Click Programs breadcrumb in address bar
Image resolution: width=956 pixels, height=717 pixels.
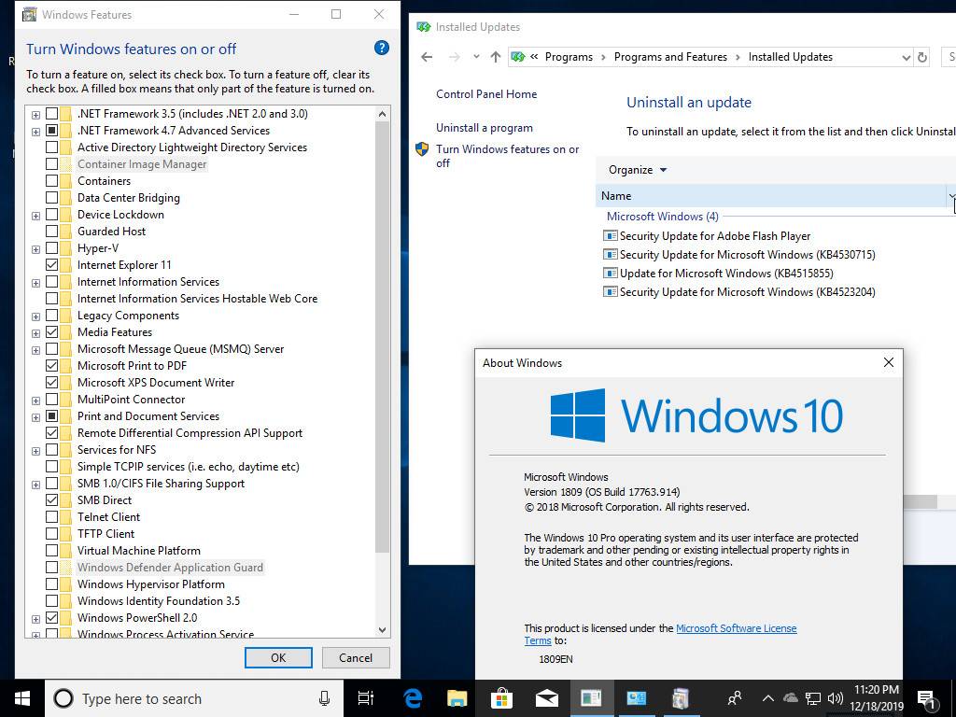click(569, 57)
